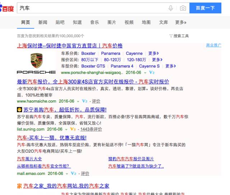Click the Suning lion favicon icon
The width and height of the screenshot is (230, 195).
(19, 110)
